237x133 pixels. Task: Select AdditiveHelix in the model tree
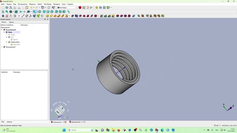click(x=15, y=42)
